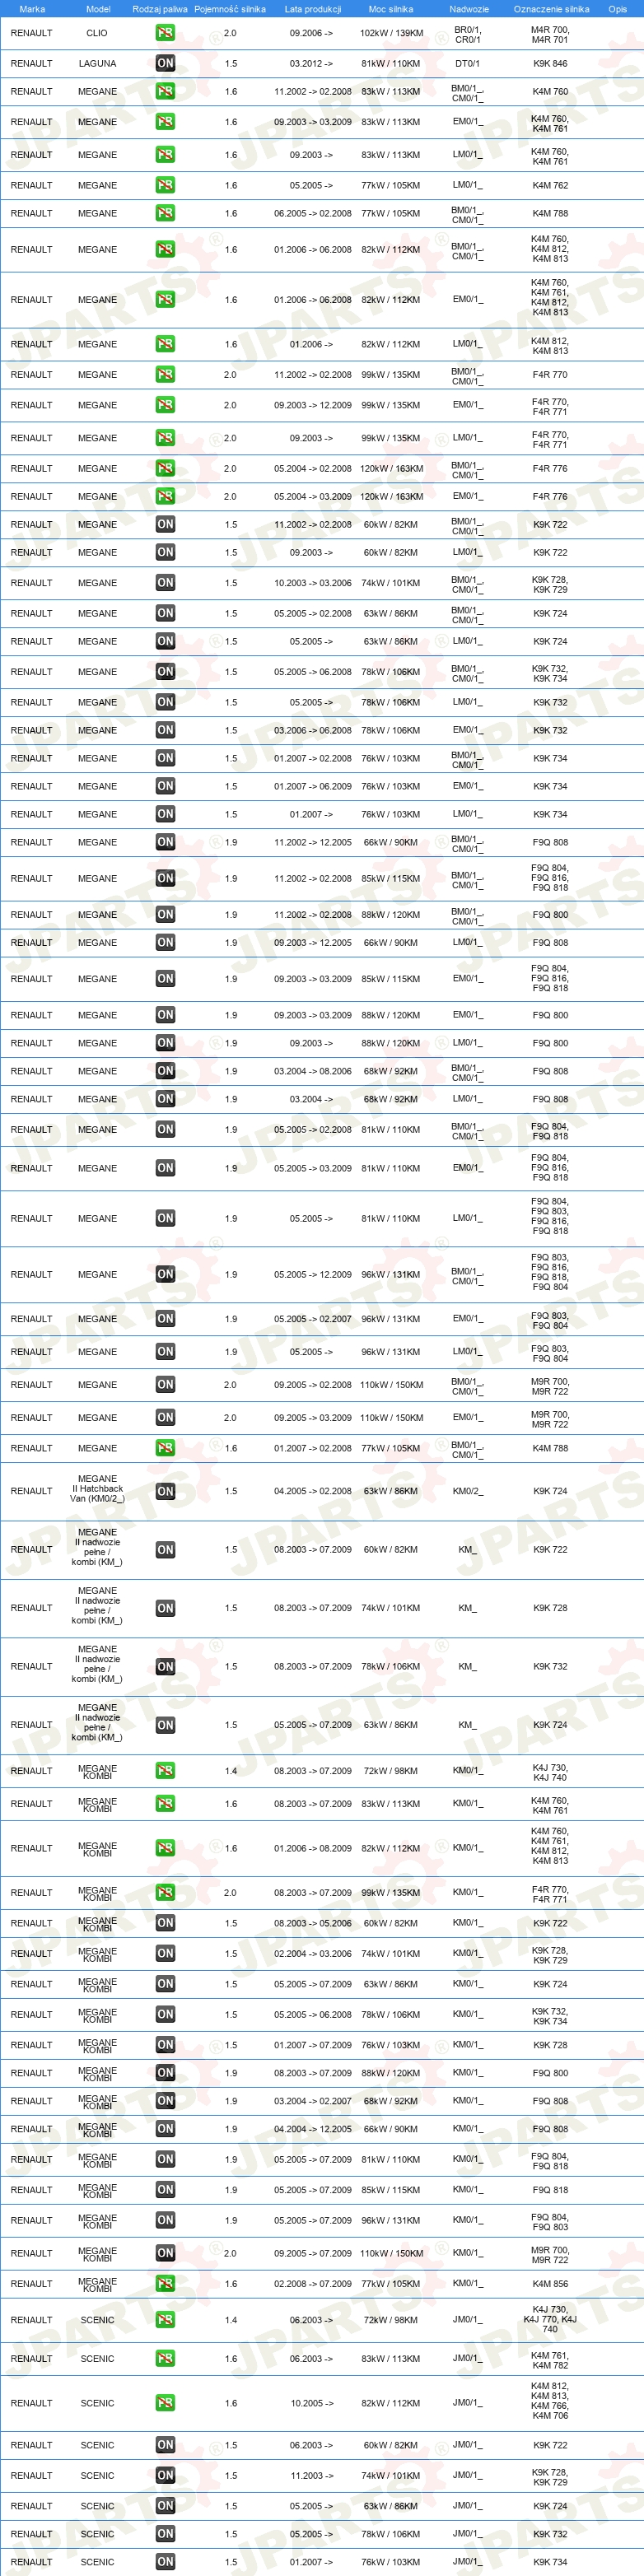This screenshot has height=2576, width=644.
Task: Click the Opis column header
Action: [x=618, y=9]
